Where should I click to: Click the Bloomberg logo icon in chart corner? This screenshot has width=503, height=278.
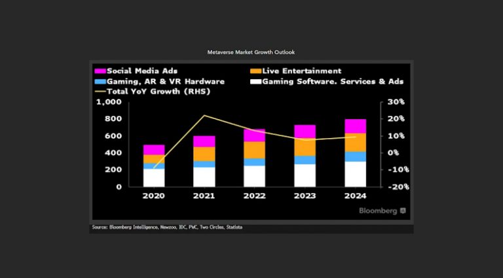click(403, 211)
